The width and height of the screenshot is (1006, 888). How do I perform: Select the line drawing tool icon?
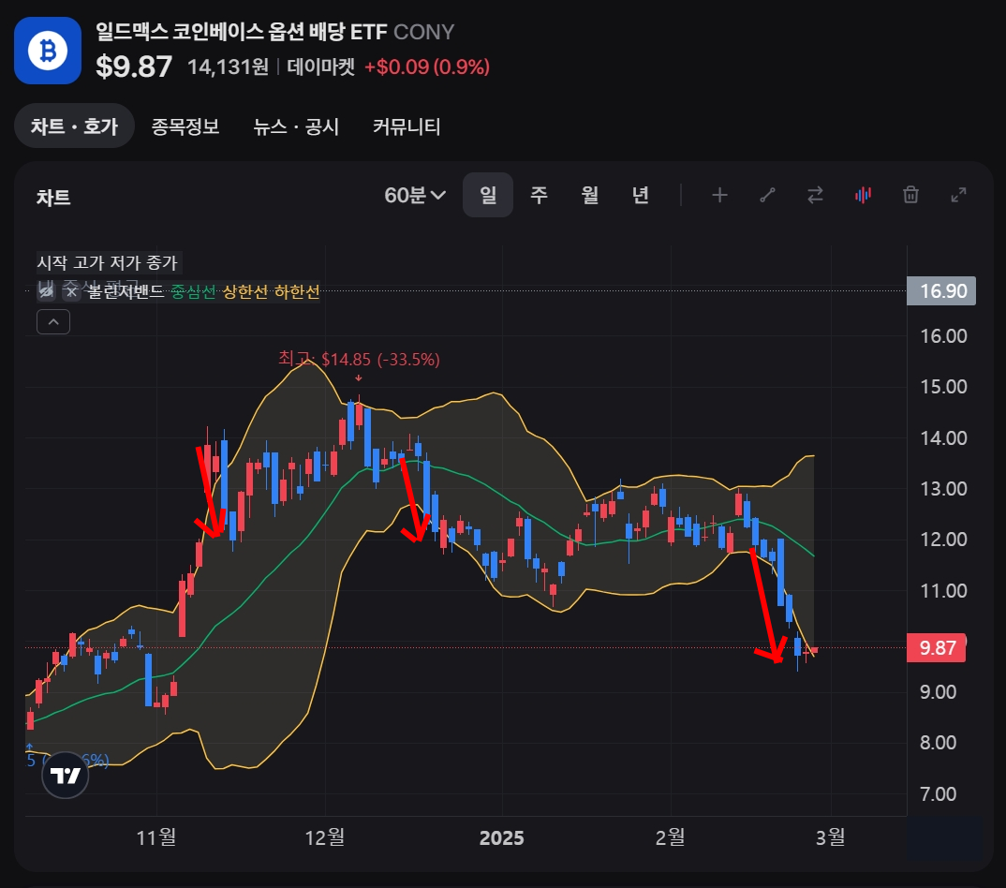pos(767,195)
